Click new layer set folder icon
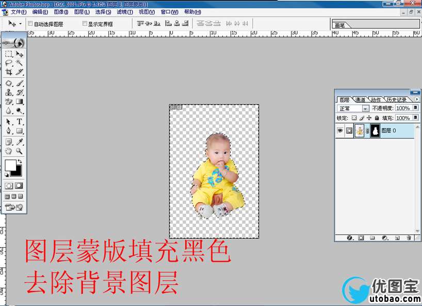This screenshot has width=422, height=306. [x=372, y=238]
